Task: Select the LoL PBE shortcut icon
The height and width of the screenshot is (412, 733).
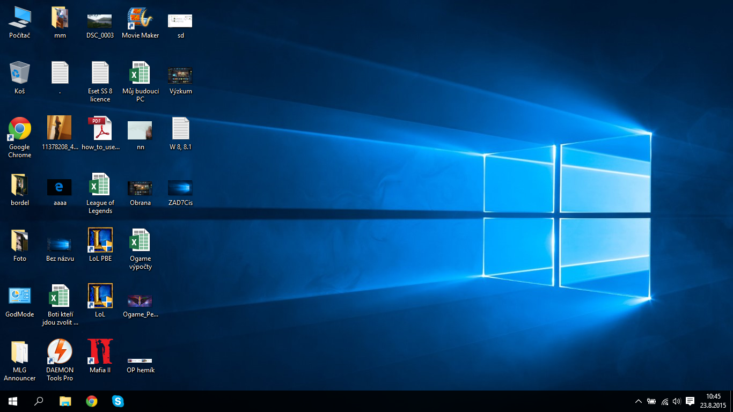Action: 100,240
